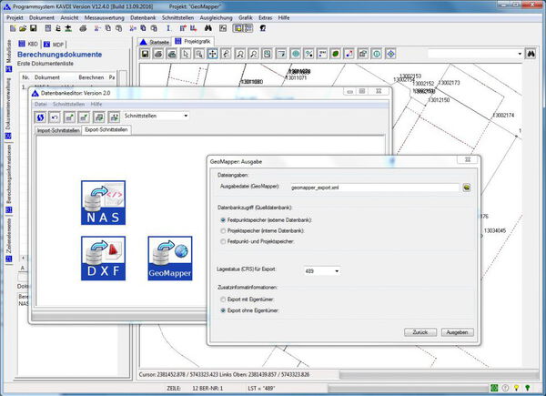Click the Ausgabedatei filename input field
The width and height of the screenshot is (546, 396).
tap(373, 188)
